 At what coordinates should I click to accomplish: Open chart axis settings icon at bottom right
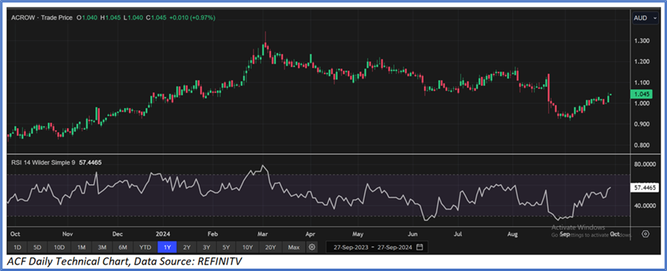click(x=645, y=234)
